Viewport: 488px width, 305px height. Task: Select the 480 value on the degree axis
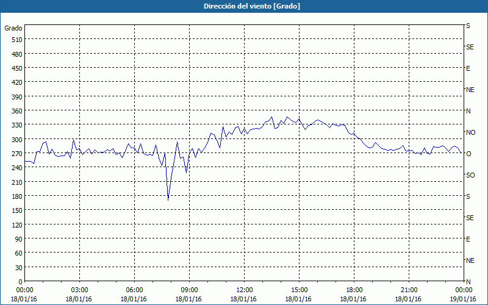18,54
